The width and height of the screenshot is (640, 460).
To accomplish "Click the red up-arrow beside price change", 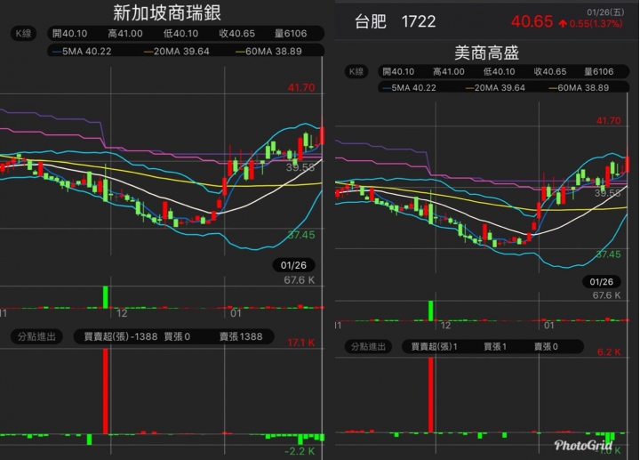I will (563, 24).
